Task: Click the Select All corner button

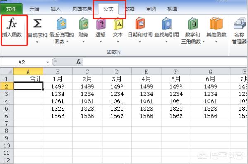Action: 7,71
